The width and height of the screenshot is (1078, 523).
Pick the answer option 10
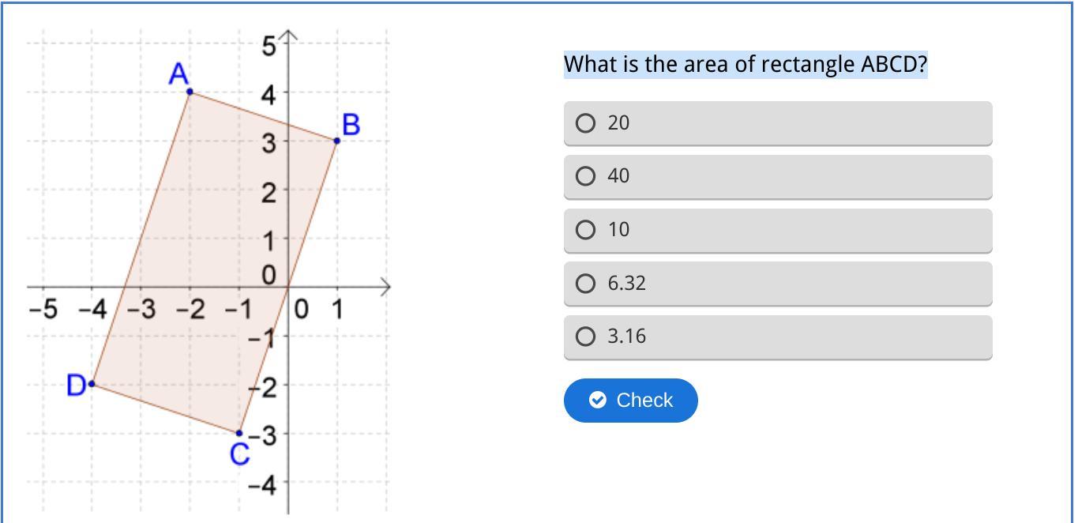[x=585, y=230]
